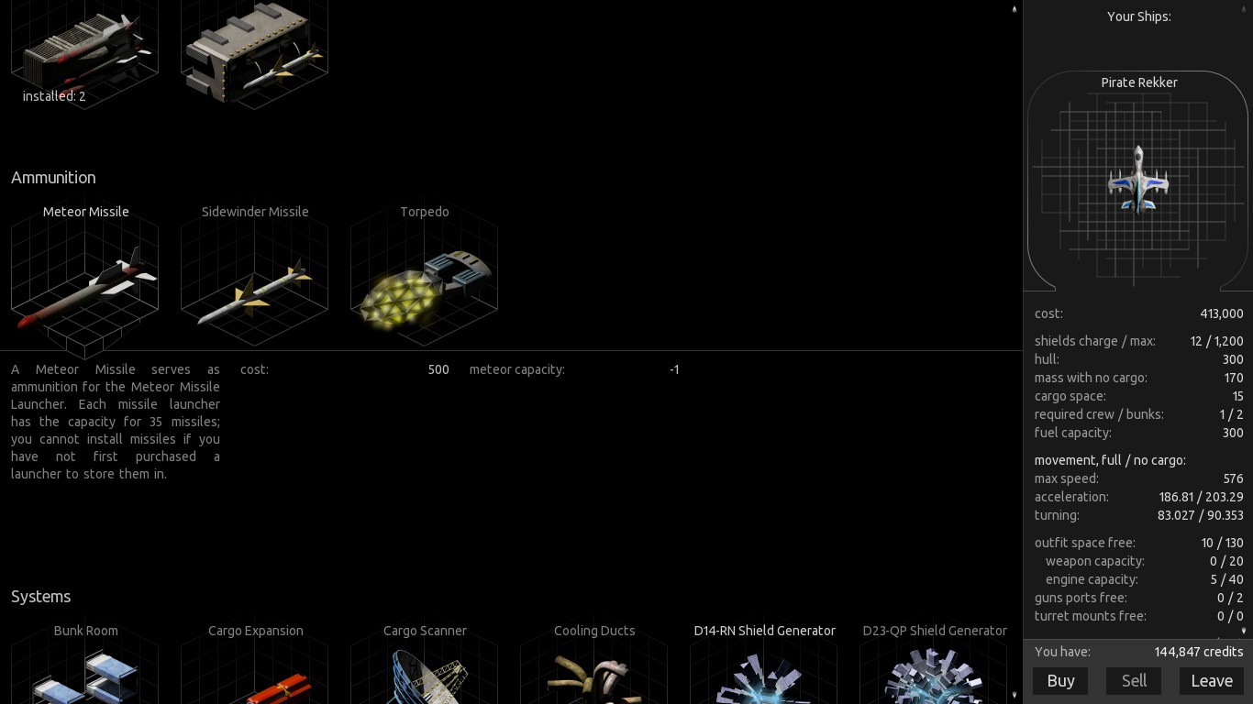
Task: Click the "mass with no cargo:" row
Action: [x=1138, y=378]
